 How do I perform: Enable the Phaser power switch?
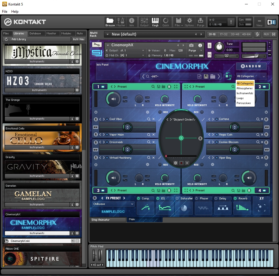[197, 198]
